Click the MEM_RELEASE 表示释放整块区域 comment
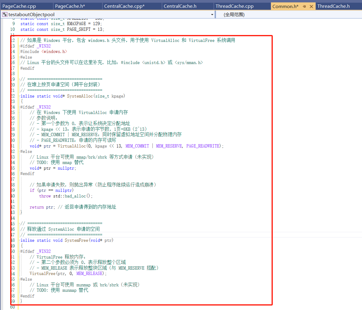 [94, 268]
